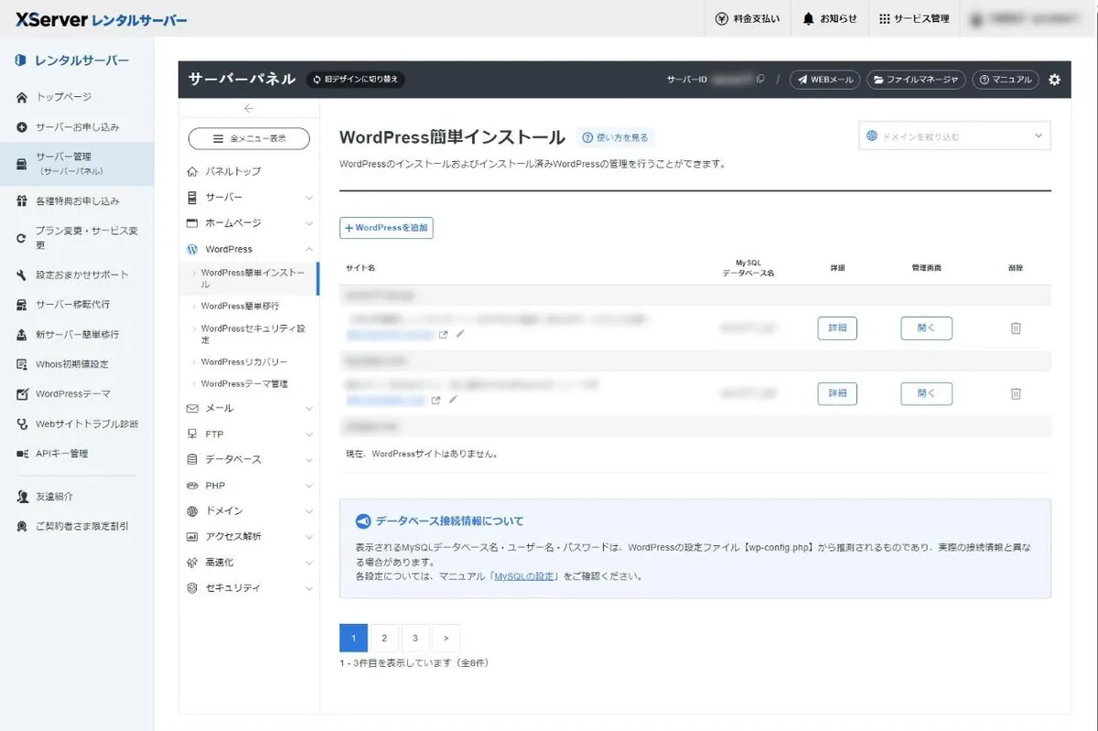Go to page 3 of results
This screenshot has height=731, width=1098.
coord(415,638)
